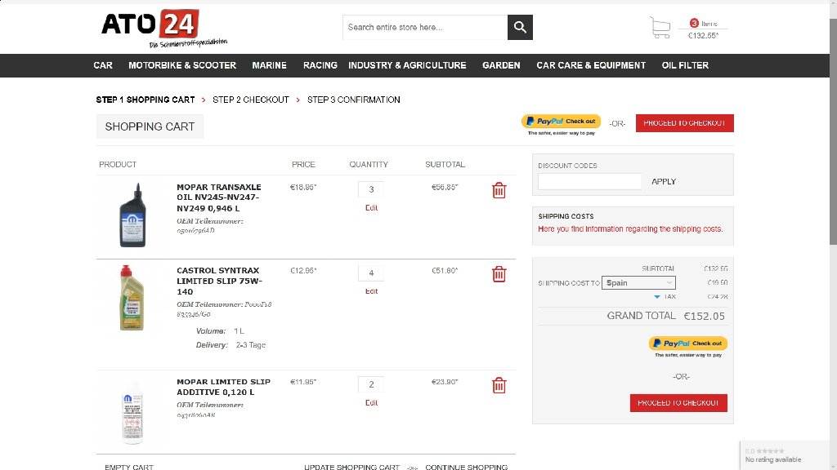Screen dimensions: 837x470
Task: Click subtotal €23.90 for Limited Slip Additive
Action: [445, 382]
